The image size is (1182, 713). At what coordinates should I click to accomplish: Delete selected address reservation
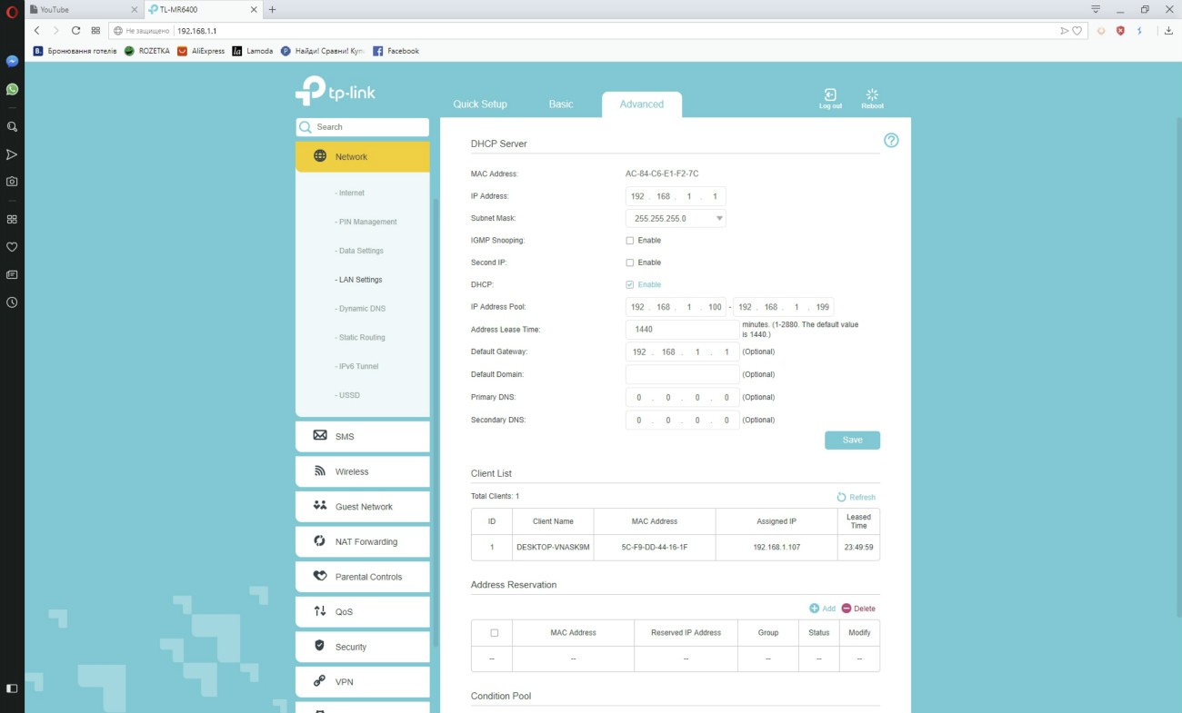point(858,609)
